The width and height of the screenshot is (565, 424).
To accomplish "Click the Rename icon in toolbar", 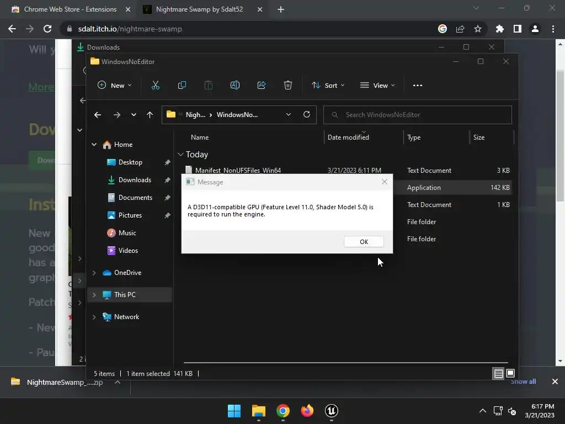I will (x=235, y=85).
